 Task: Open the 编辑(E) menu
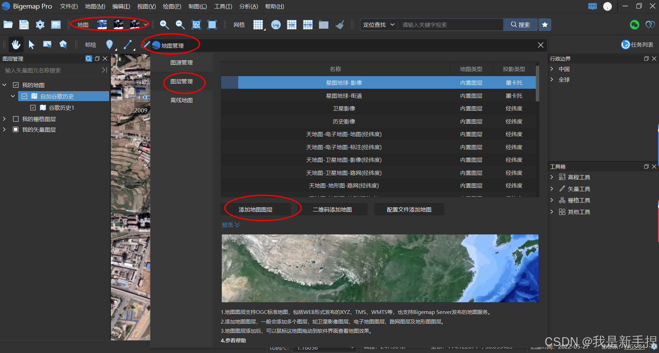pyautogui.click(x=121, y=7)
